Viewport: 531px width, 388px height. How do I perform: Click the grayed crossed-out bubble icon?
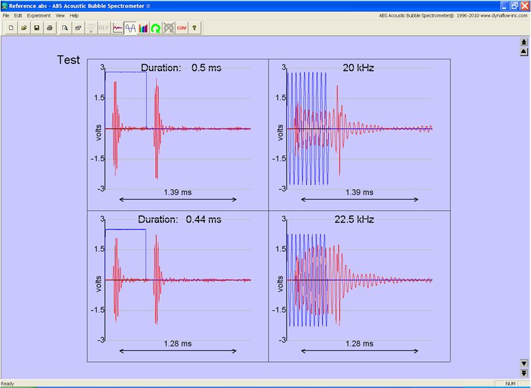(x=169, y=28)
